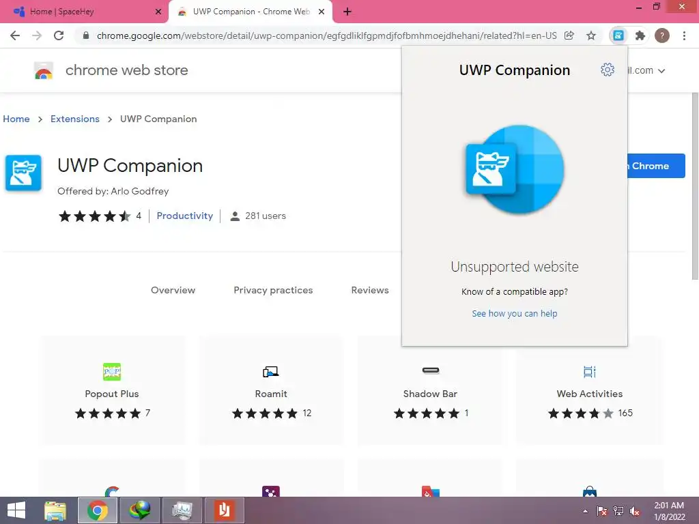Click Offered by: Arlo Godfrey text
The width and height of the screenshot is (699, 524).
(x=113, y=191)
